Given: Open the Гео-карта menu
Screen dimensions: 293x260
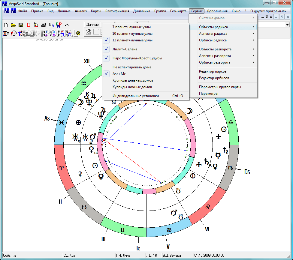Looking at the screenshot, I should pyautogui.click(x=178, y=11).
